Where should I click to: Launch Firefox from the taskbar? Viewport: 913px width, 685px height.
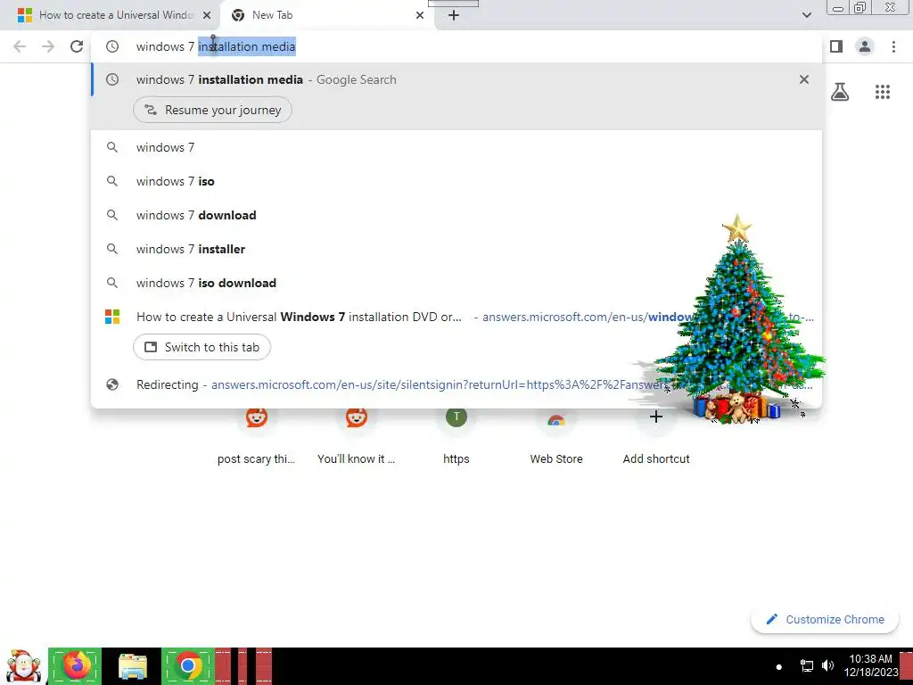tap(75, 665)
